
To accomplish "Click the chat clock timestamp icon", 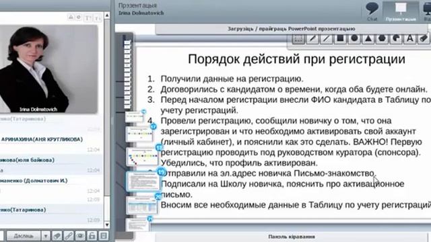I will [x=79, y=17].
